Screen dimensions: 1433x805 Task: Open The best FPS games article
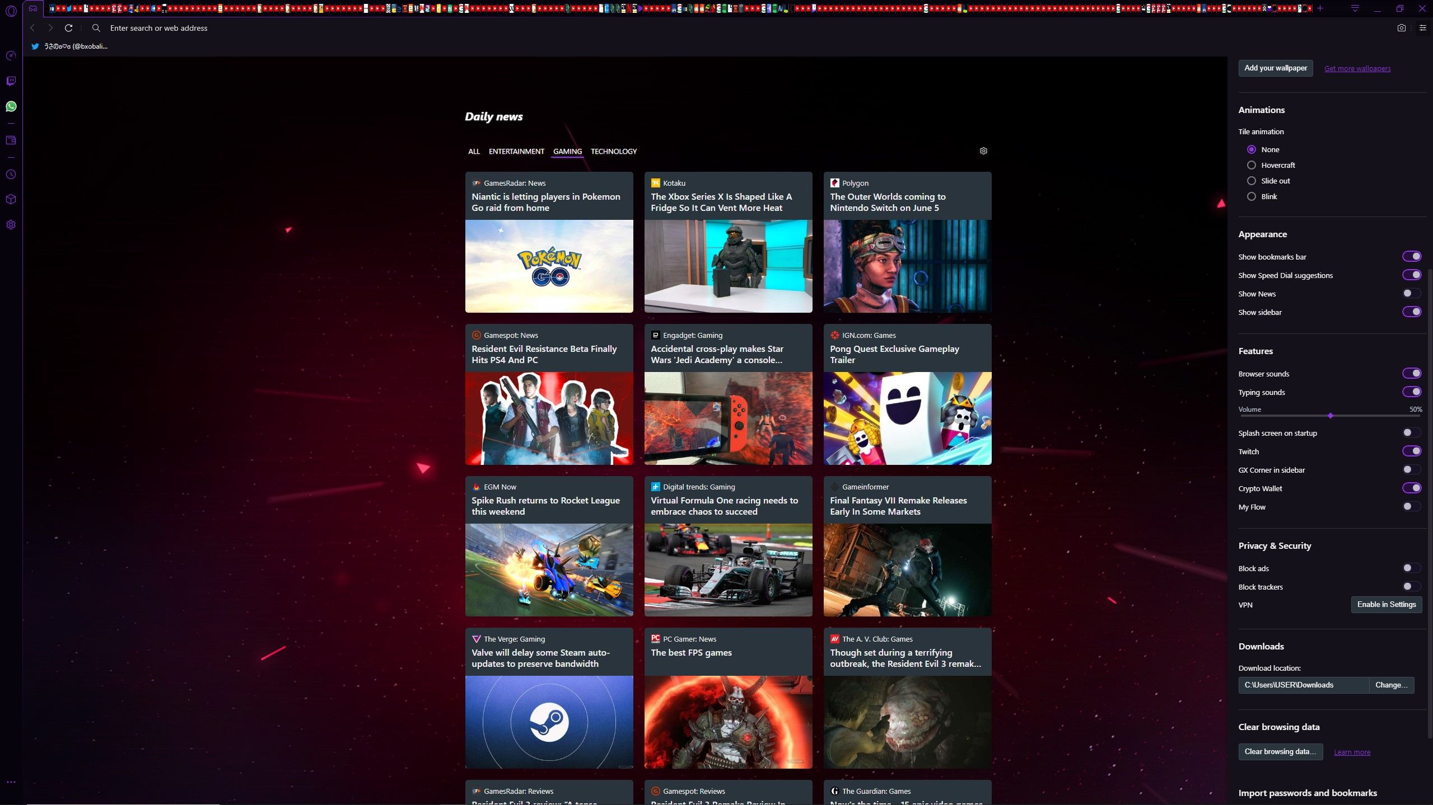[x=729, y=698]
